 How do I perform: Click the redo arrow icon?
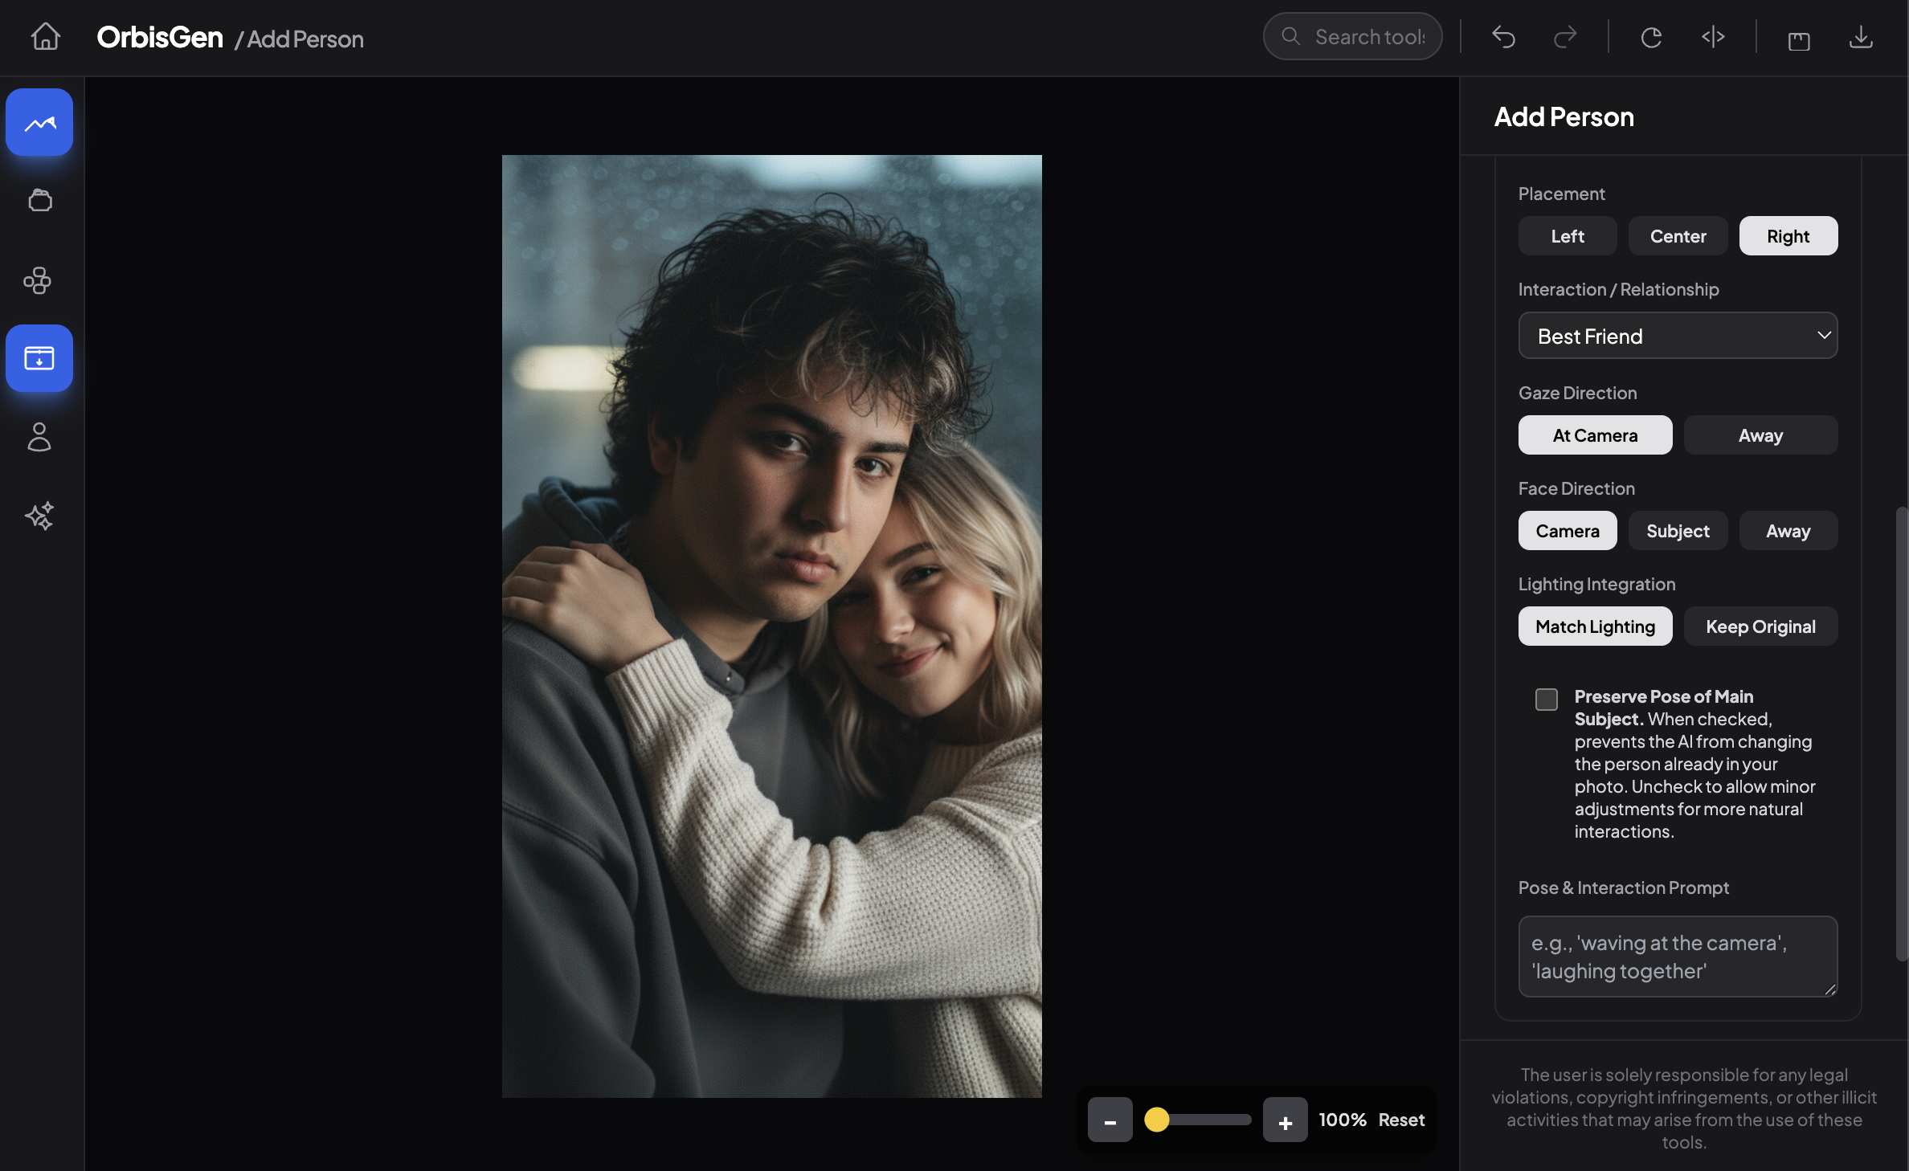point(1564,37)
